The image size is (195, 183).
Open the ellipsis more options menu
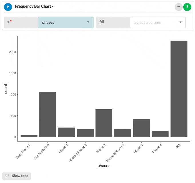[178, 7]
